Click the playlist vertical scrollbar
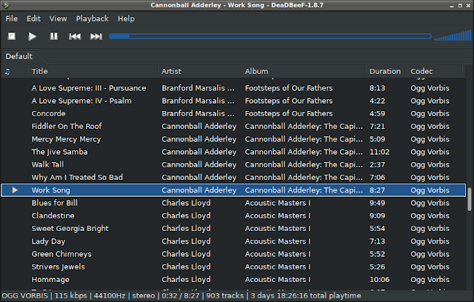 click(469, 199)
